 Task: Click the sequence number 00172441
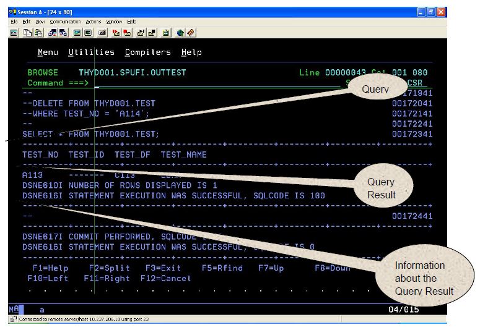tap(412, 216)
